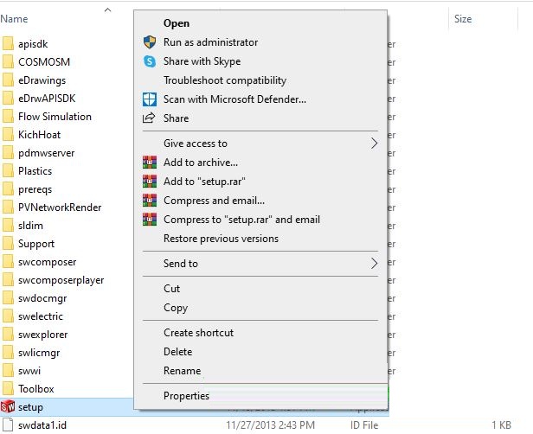Image resolution: width=533 pixels, height=434 pixels.
Task: Click the WinRAR icon beside Compress to "setup.rar" and email
Action: 150,220
